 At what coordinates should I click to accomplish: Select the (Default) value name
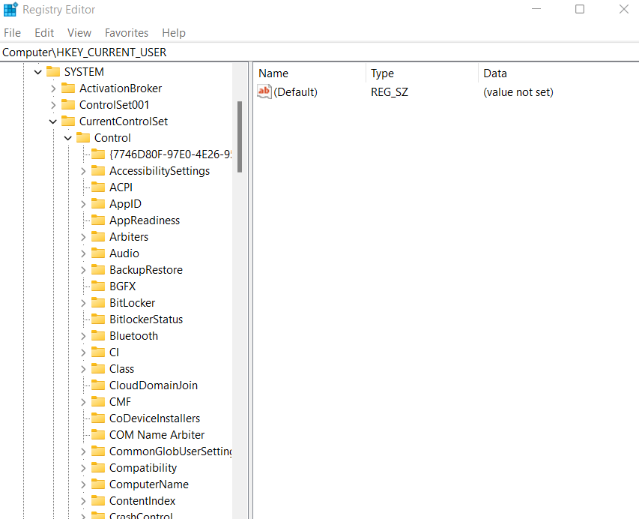[x=295, y=92]
